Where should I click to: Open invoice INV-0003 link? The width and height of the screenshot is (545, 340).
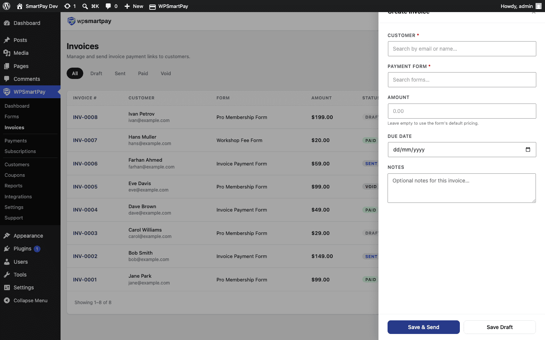coord(85,233)
